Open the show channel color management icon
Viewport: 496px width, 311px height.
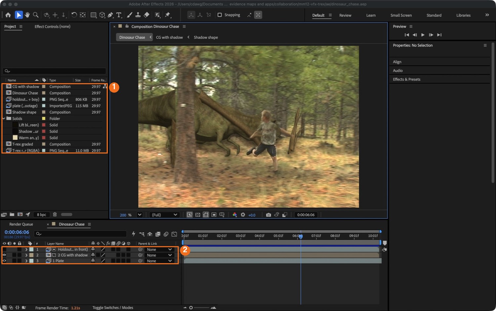tap(235, 215)
